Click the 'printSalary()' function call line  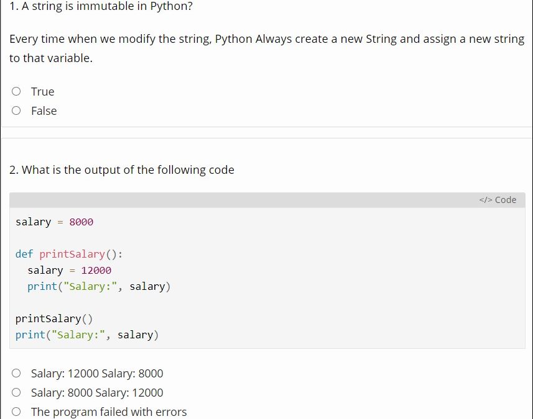tap(53, 319)
